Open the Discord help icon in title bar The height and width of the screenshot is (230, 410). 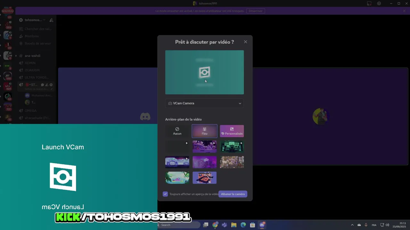click(x=379, y=4)
